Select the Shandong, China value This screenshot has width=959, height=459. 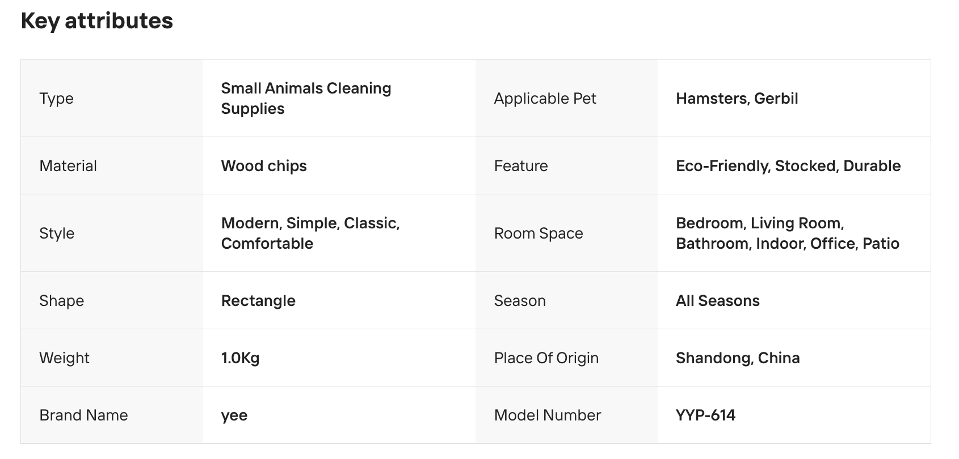[x=738, y=358]
